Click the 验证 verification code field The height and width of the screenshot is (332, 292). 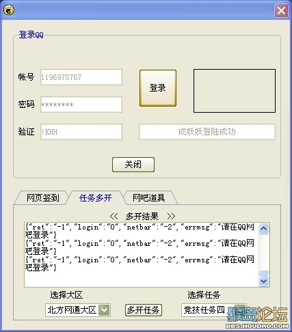pos(81,132)
